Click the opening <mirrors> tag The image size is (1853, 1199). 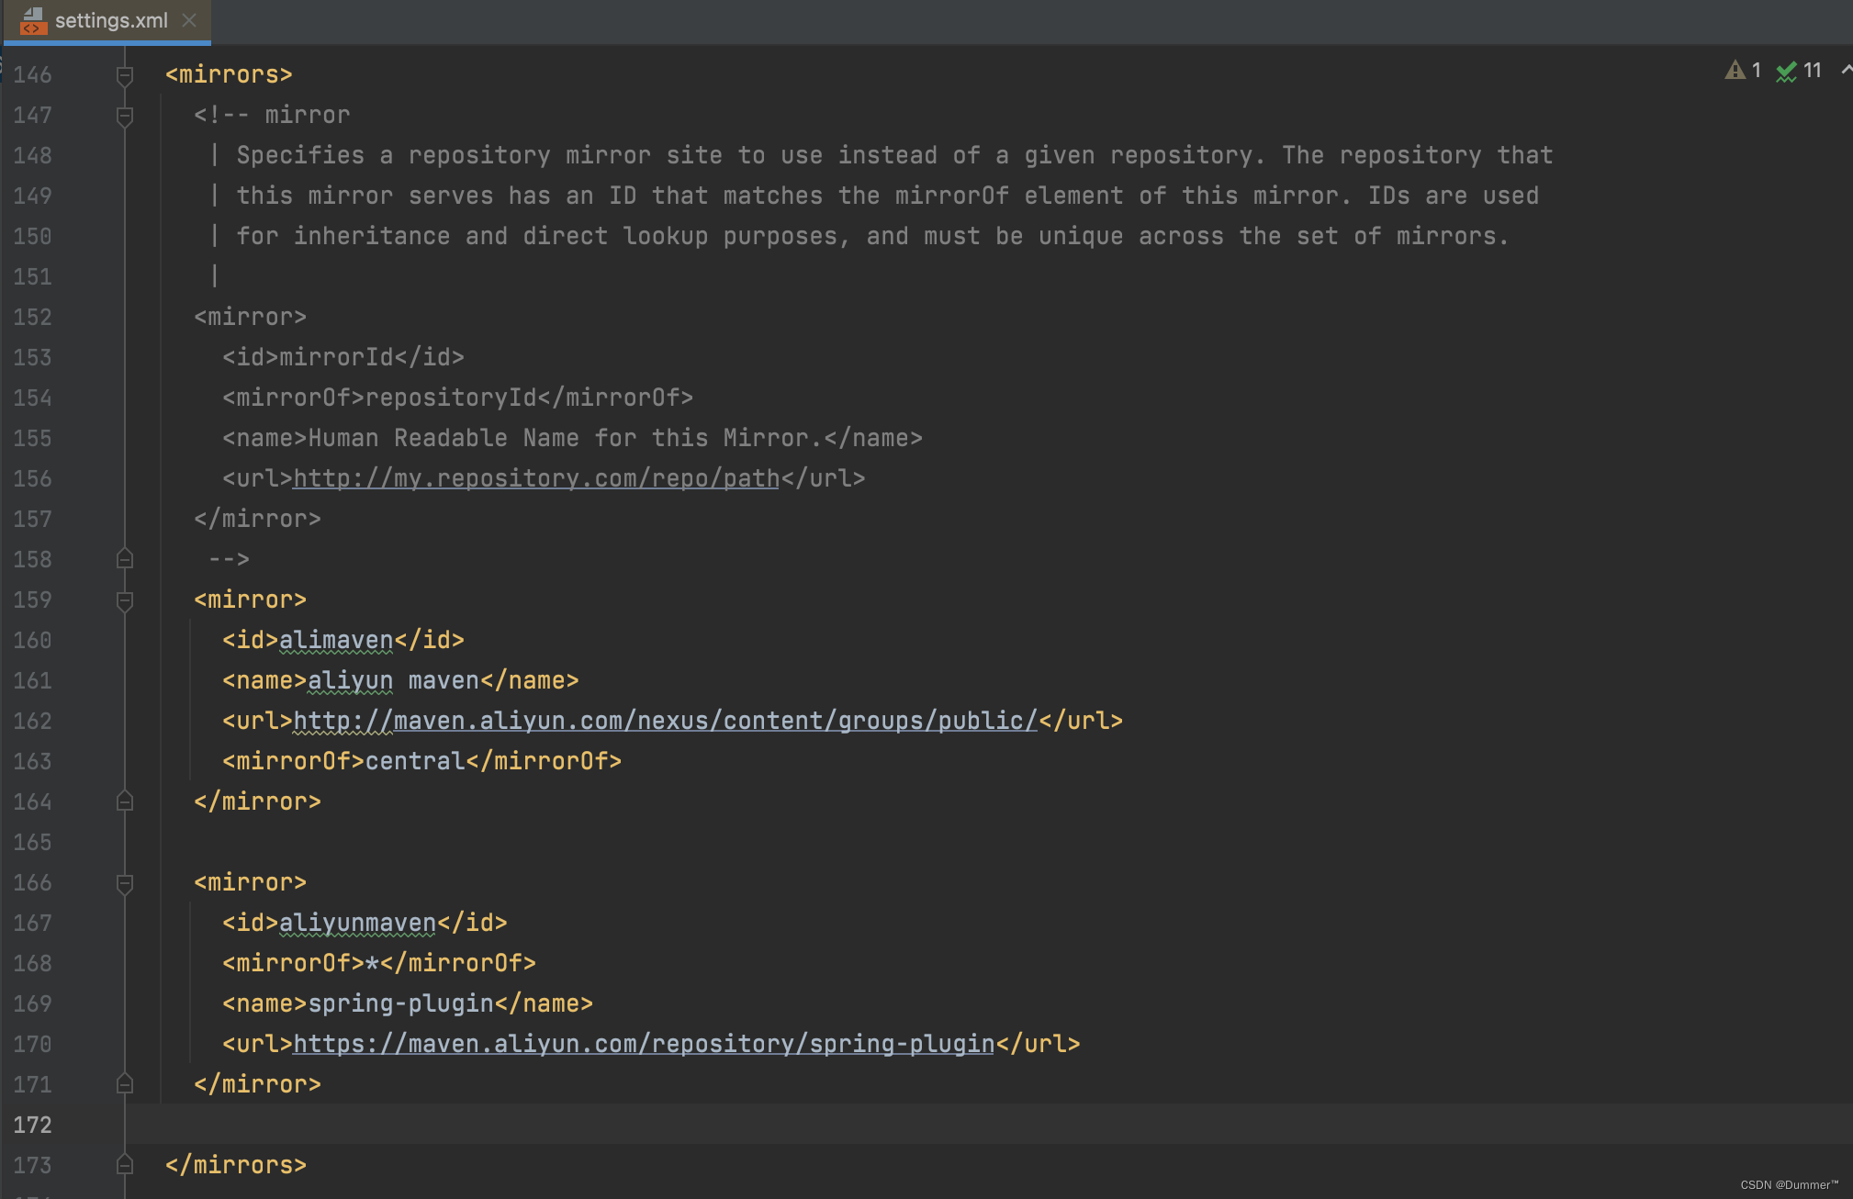point(229,74)
